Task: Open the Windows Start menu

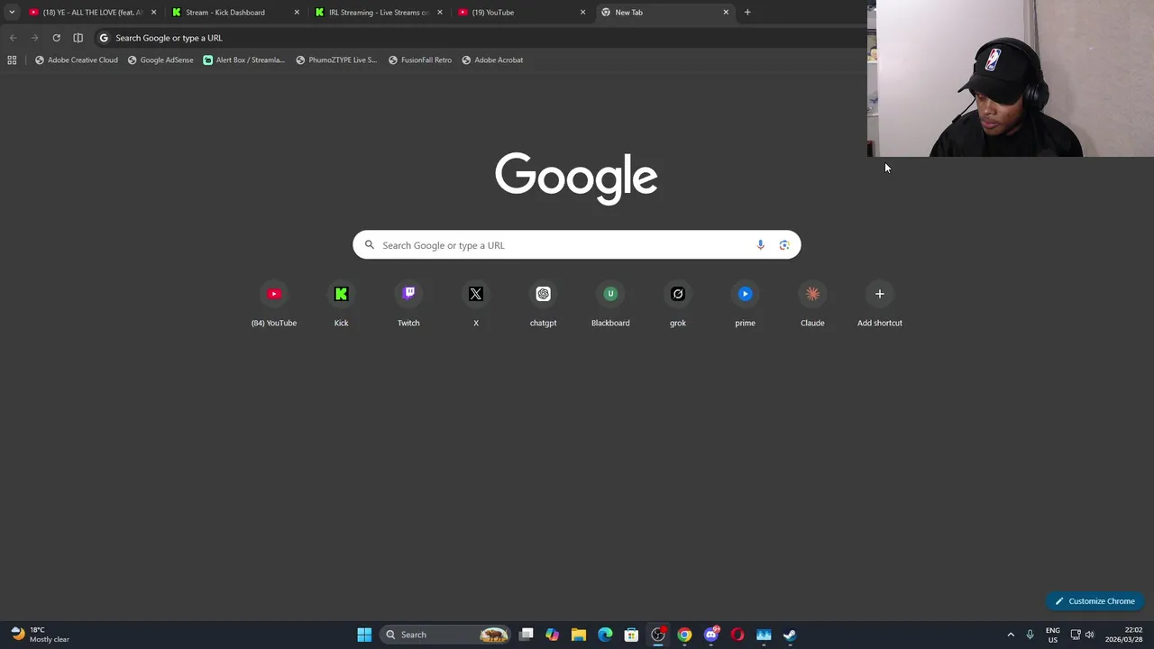Action: coord(364,635)
